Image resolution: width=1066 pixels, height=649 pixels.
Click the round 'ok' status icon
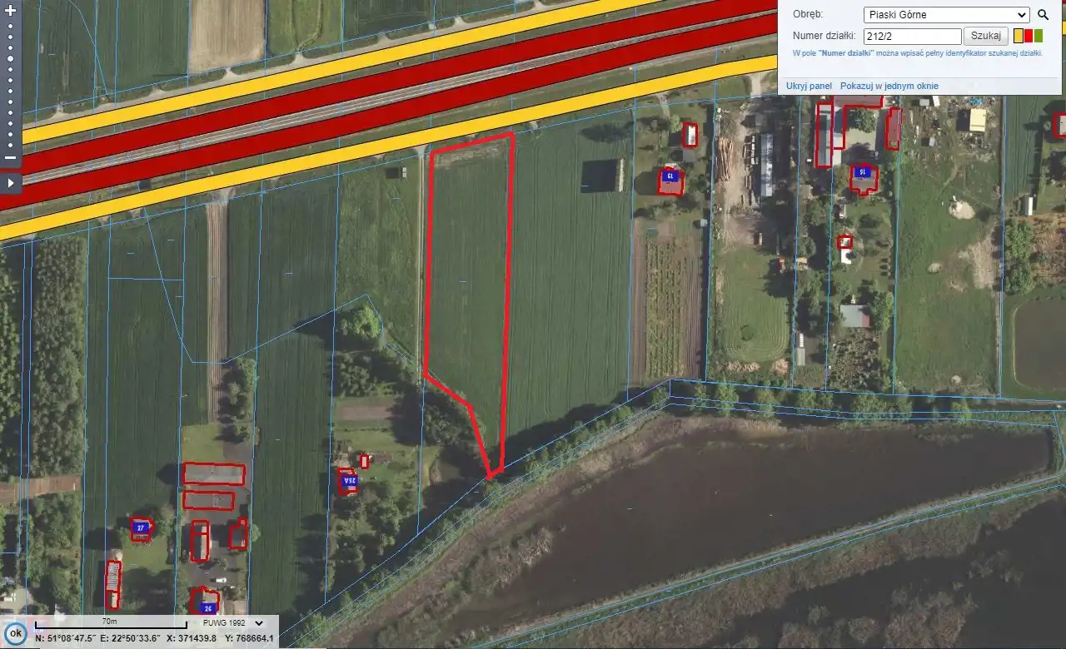tap(15, 633)
